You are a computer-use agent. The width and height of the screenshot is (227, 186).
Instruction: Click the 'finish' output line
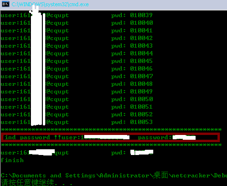pyautogui.click(x=12, y=160)
